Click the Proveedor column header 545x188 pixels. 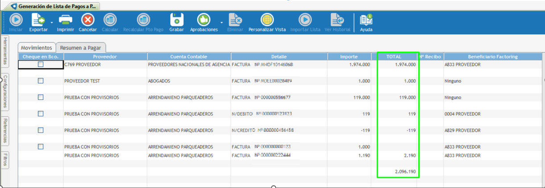pos(105,57)
